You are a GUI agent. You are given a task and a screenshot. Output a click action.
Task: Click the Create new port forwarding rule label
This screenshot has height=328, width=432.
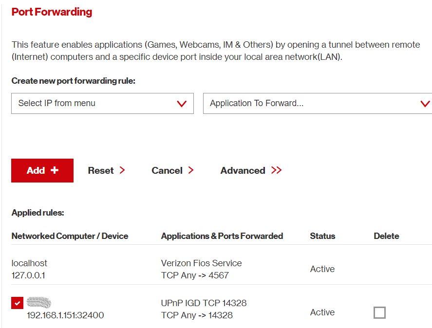[x=73, y=81]
